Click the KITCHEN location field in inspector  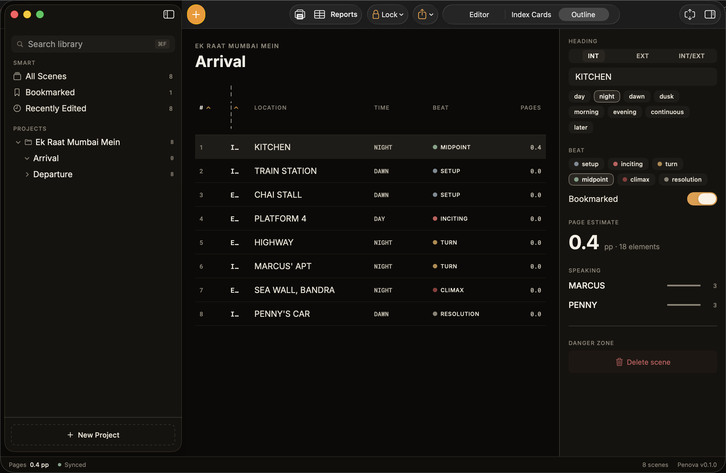coord(642,77)
